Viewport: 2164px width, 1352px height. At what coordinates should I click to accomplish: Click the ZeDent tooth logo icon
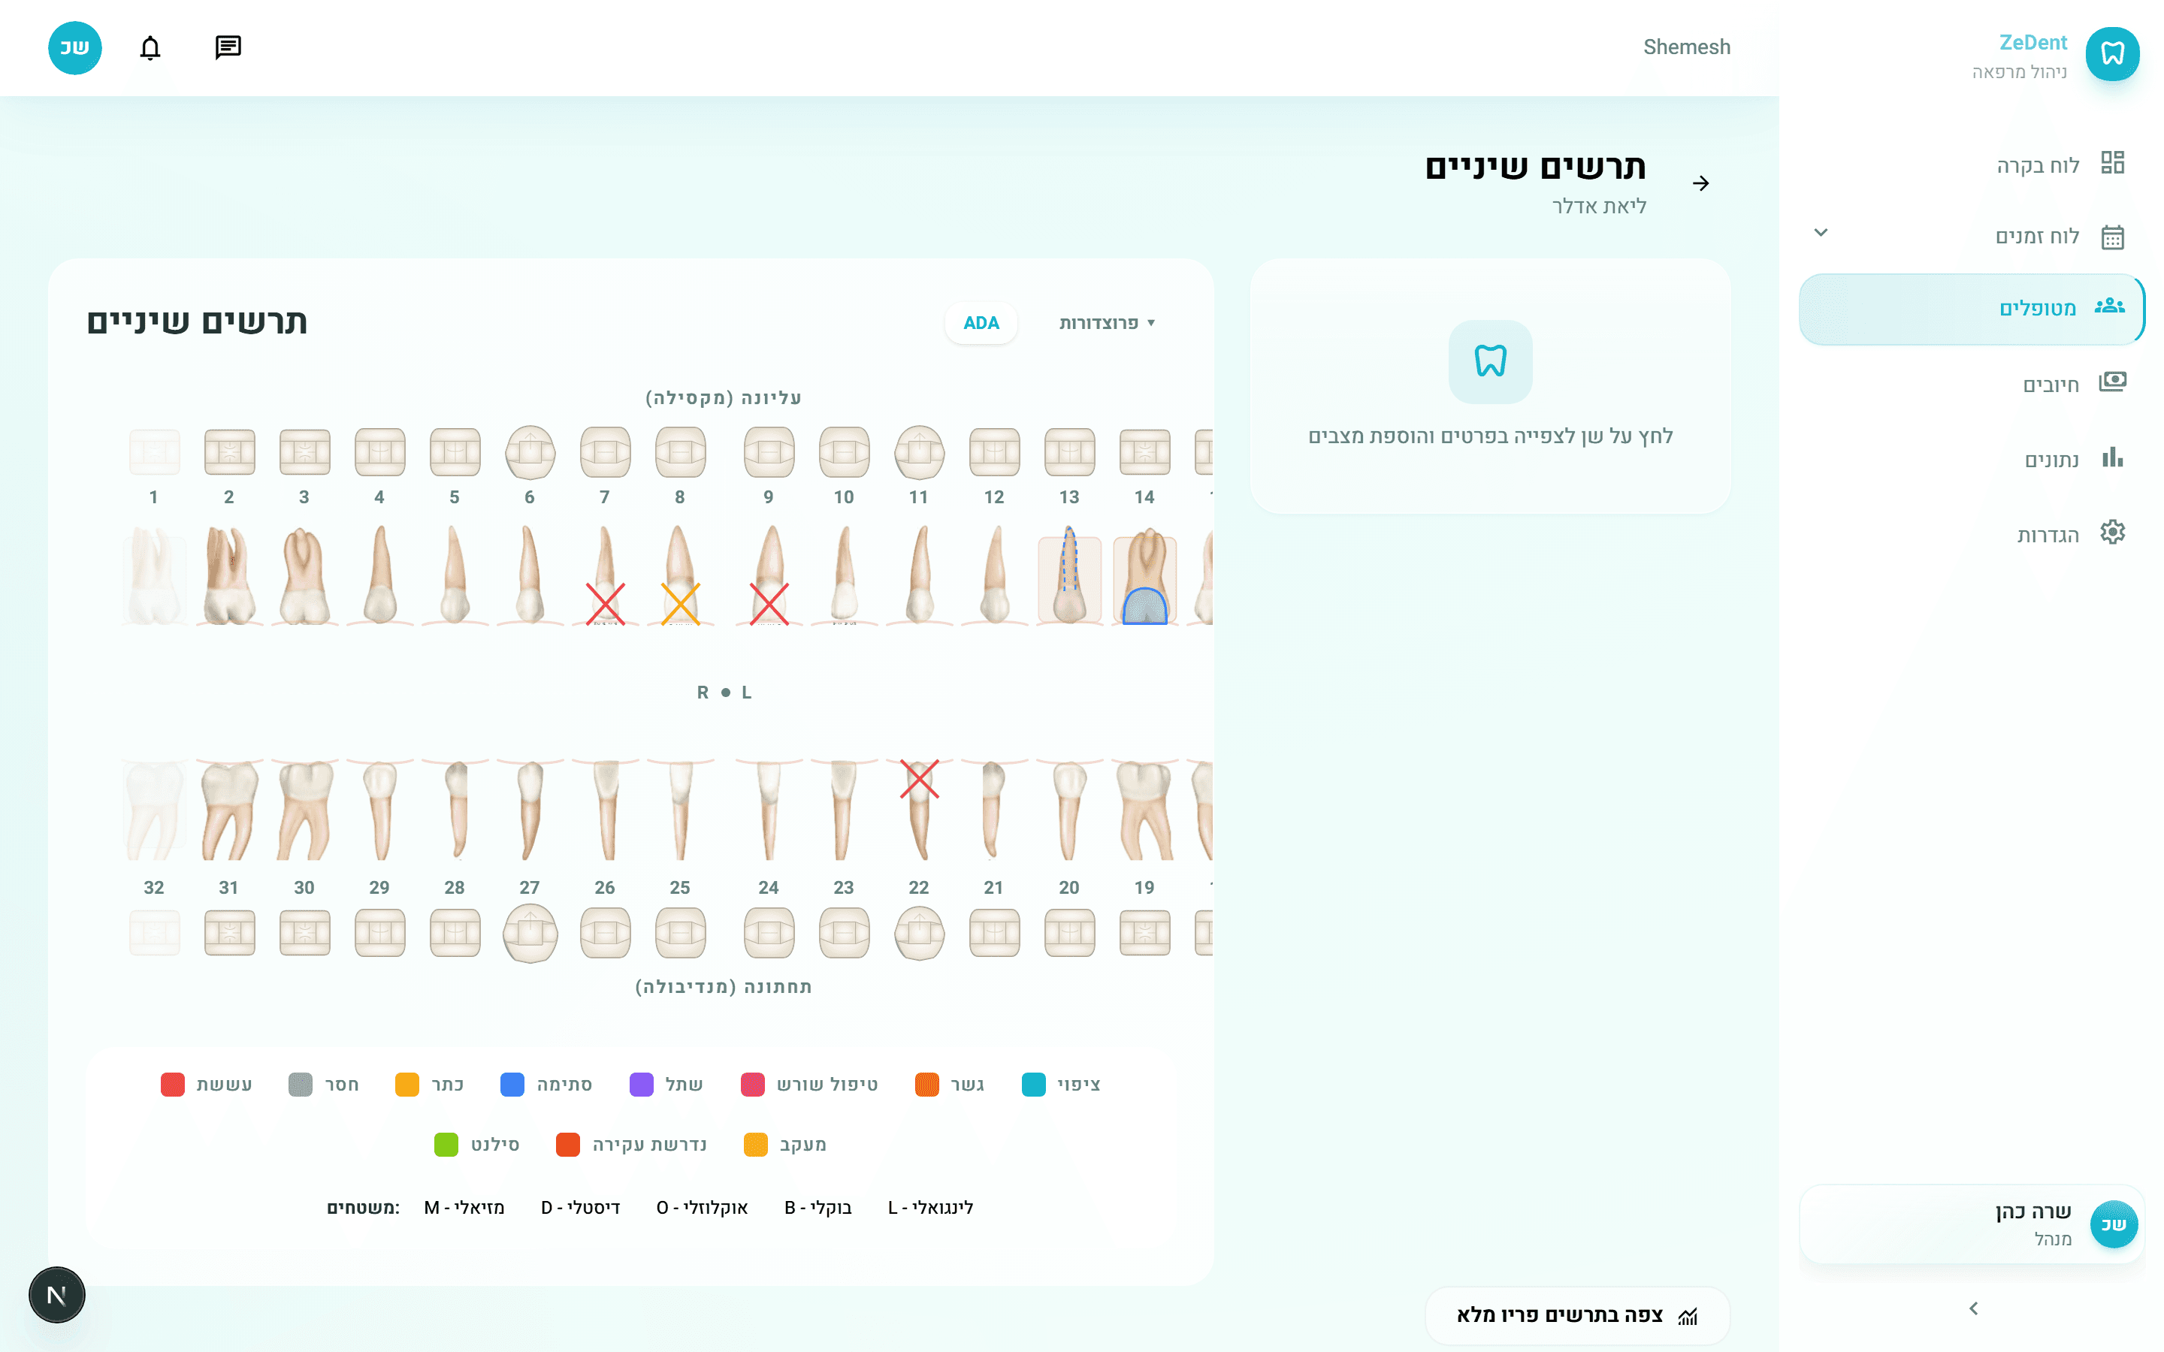click(2112, 53)
